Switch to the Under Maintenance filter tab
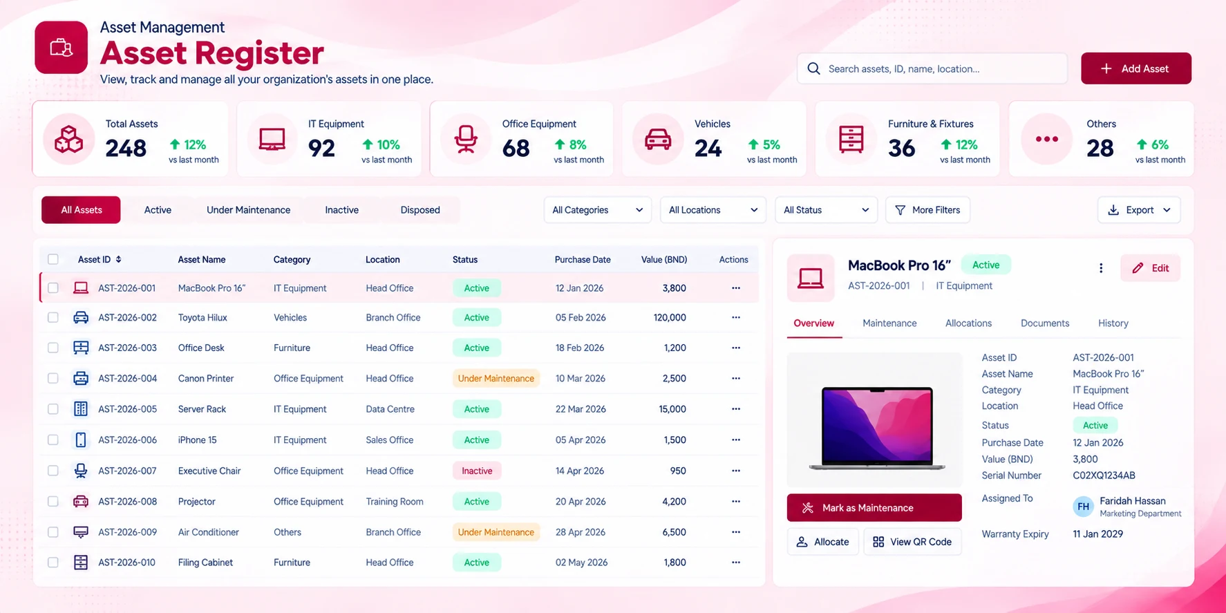The width and height of the screenshot is (1226, 613). (x=248, y=210)
